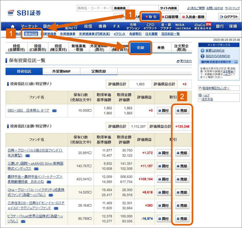
Task: Open the 入出金・振替 menu
Action: [193, 17]
